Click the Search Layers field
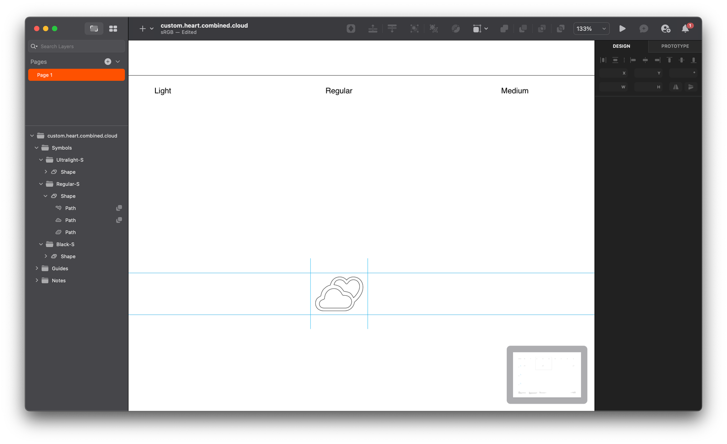Screen dimensions: 727x444 tap(76, 46)
